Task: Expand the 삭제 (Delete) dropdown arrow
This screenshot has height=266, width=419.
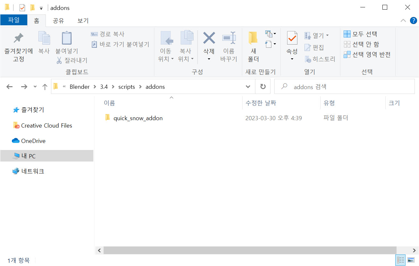Action: [209, 59]
